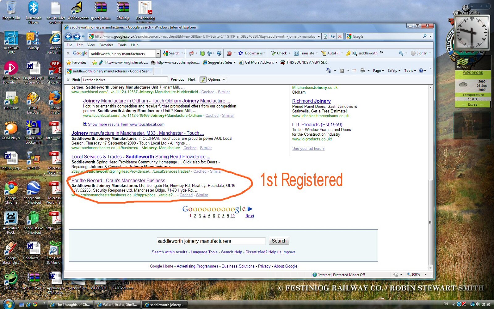
Task: Click the Google Toolbar wrench settings icon
Action: (x=401, y=53)
